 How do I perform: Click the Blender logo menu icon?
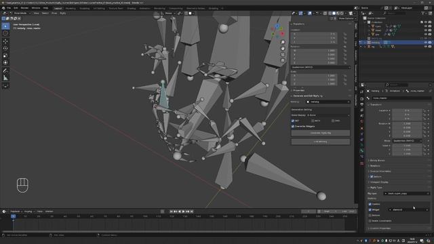pos(3,8)
